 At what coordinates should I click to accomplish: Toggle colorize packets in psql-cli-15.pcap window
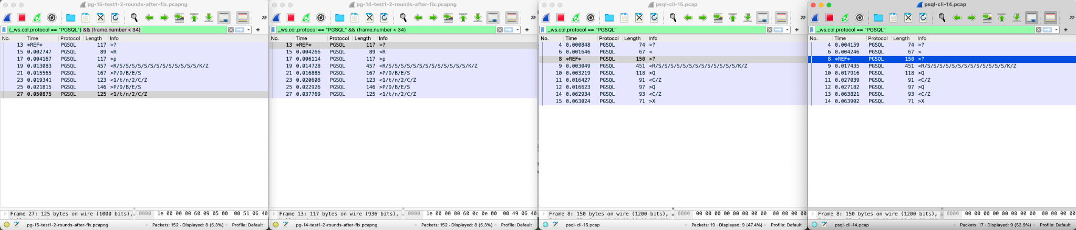pos(781,18)
